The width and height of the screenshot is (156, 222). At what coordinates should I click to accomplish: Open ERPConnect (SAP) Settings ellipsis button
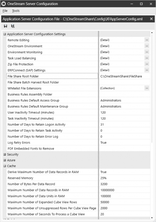(x=147, y=70)
